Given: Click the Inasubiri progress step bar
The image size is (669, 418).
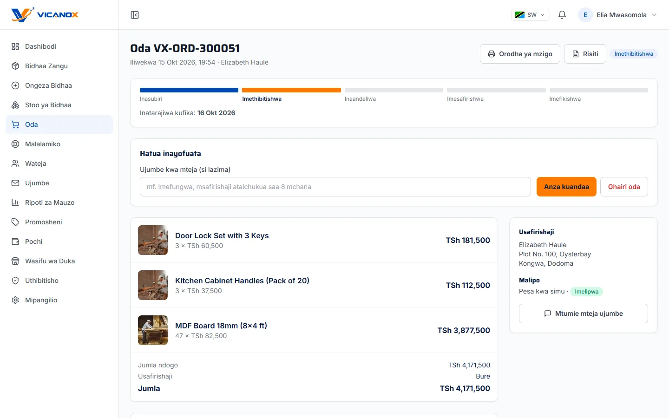Looking at the screenshot, I should (x=189, y=90).
